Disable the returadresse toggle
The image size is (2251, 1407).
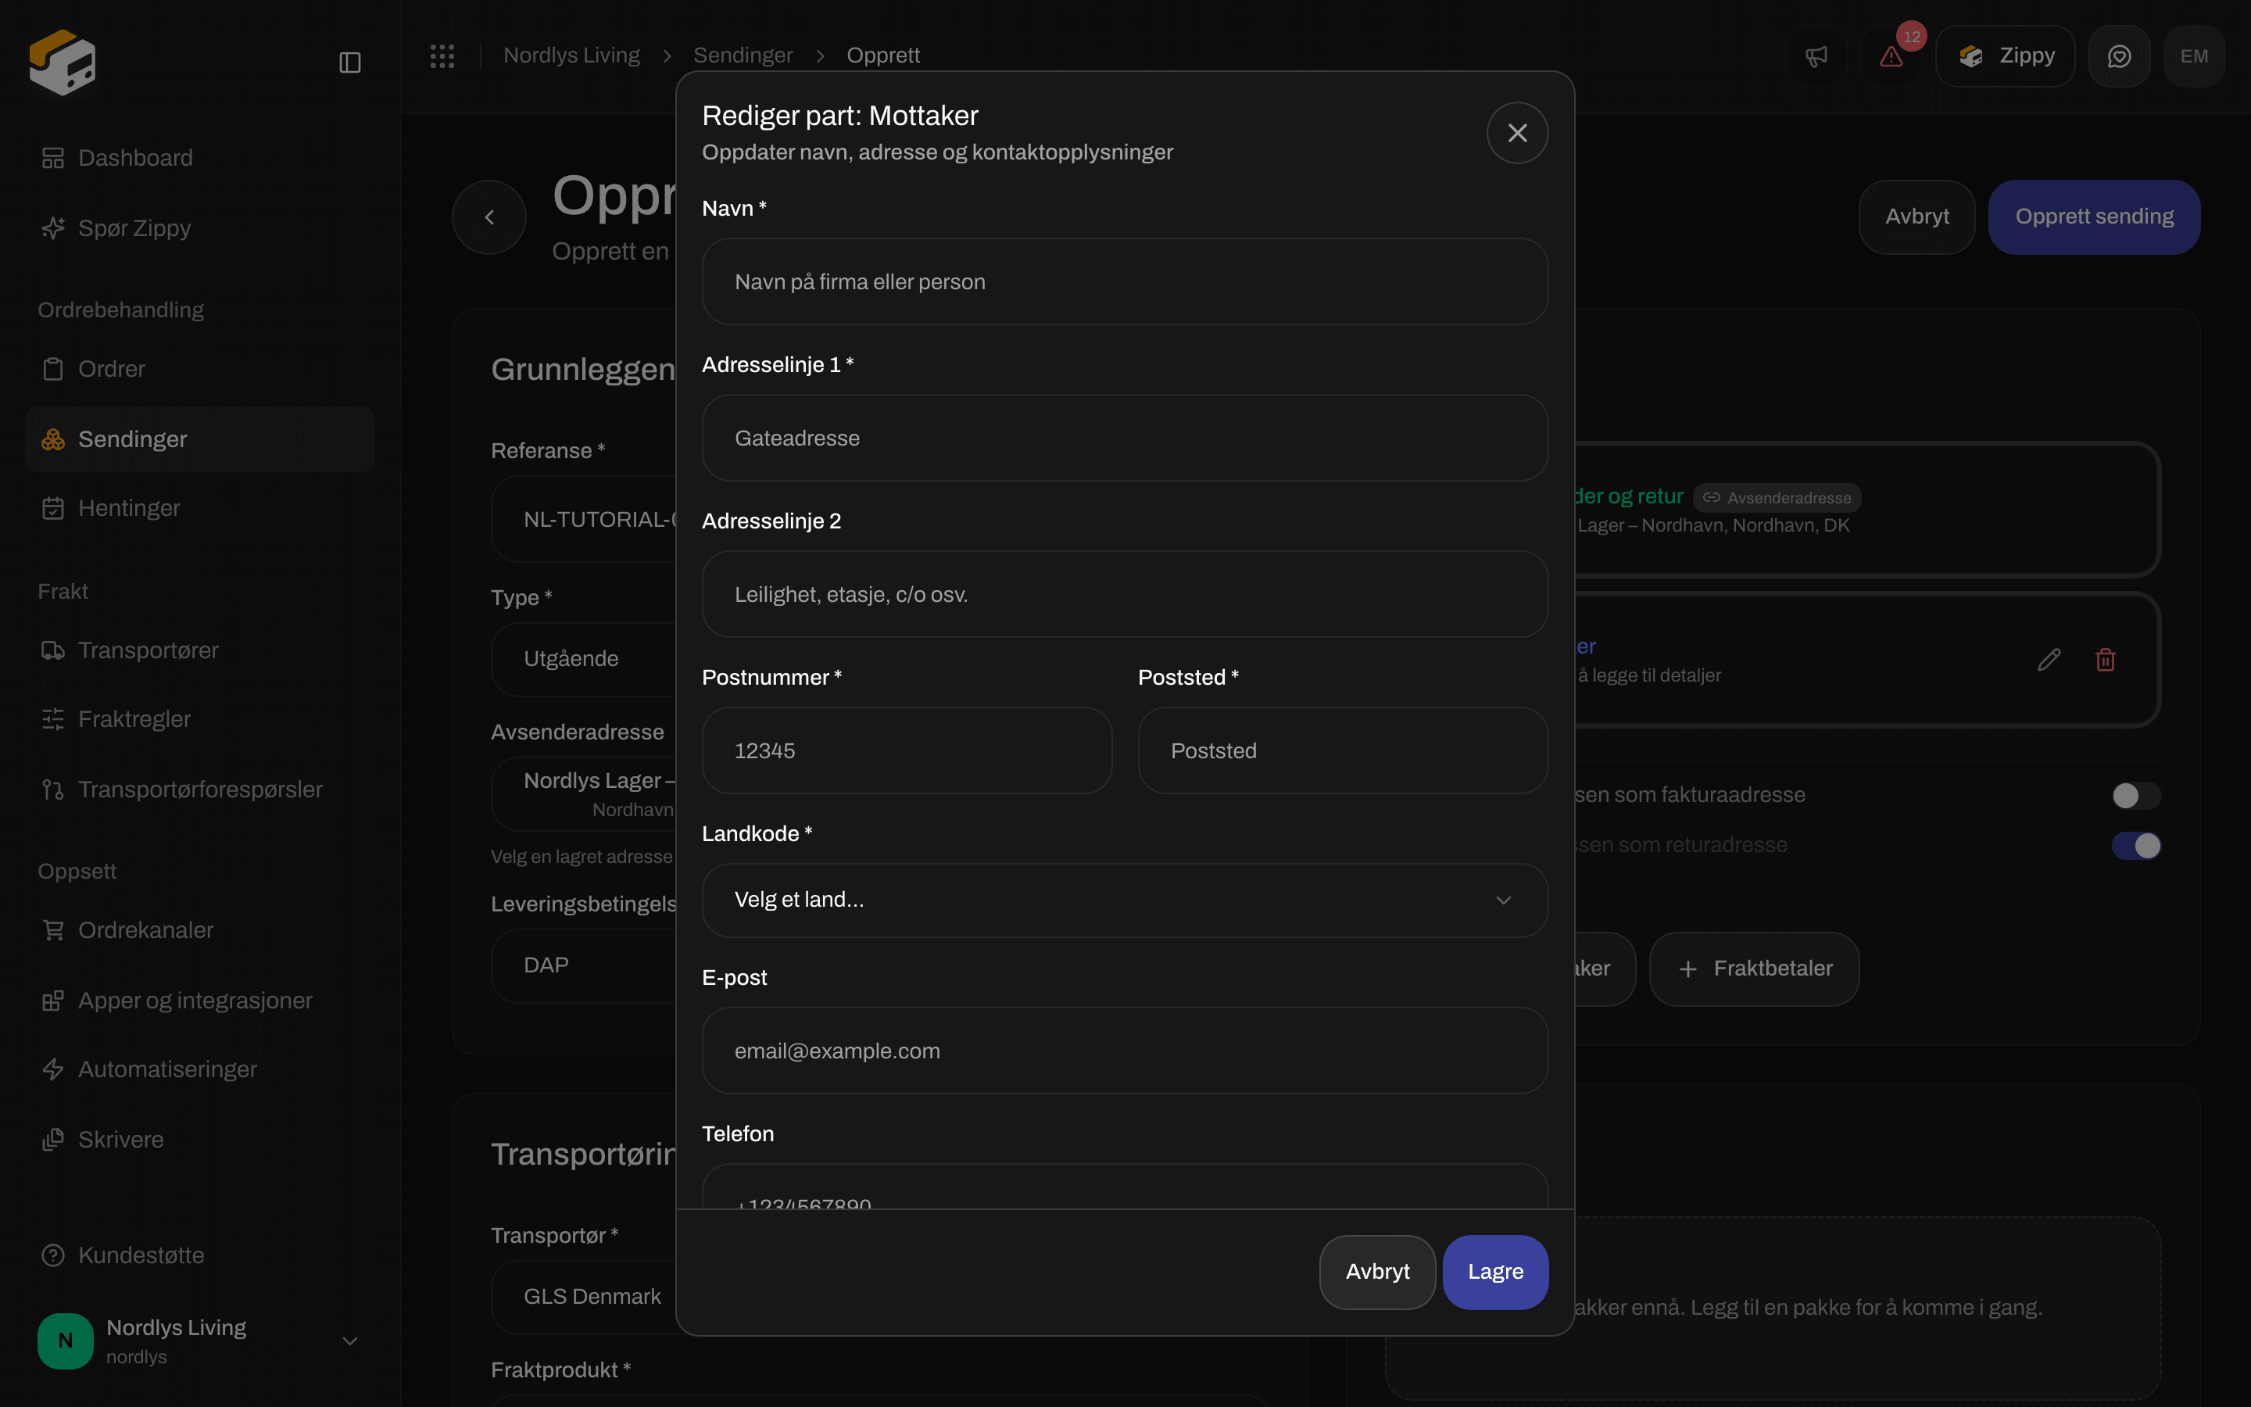2135,846
